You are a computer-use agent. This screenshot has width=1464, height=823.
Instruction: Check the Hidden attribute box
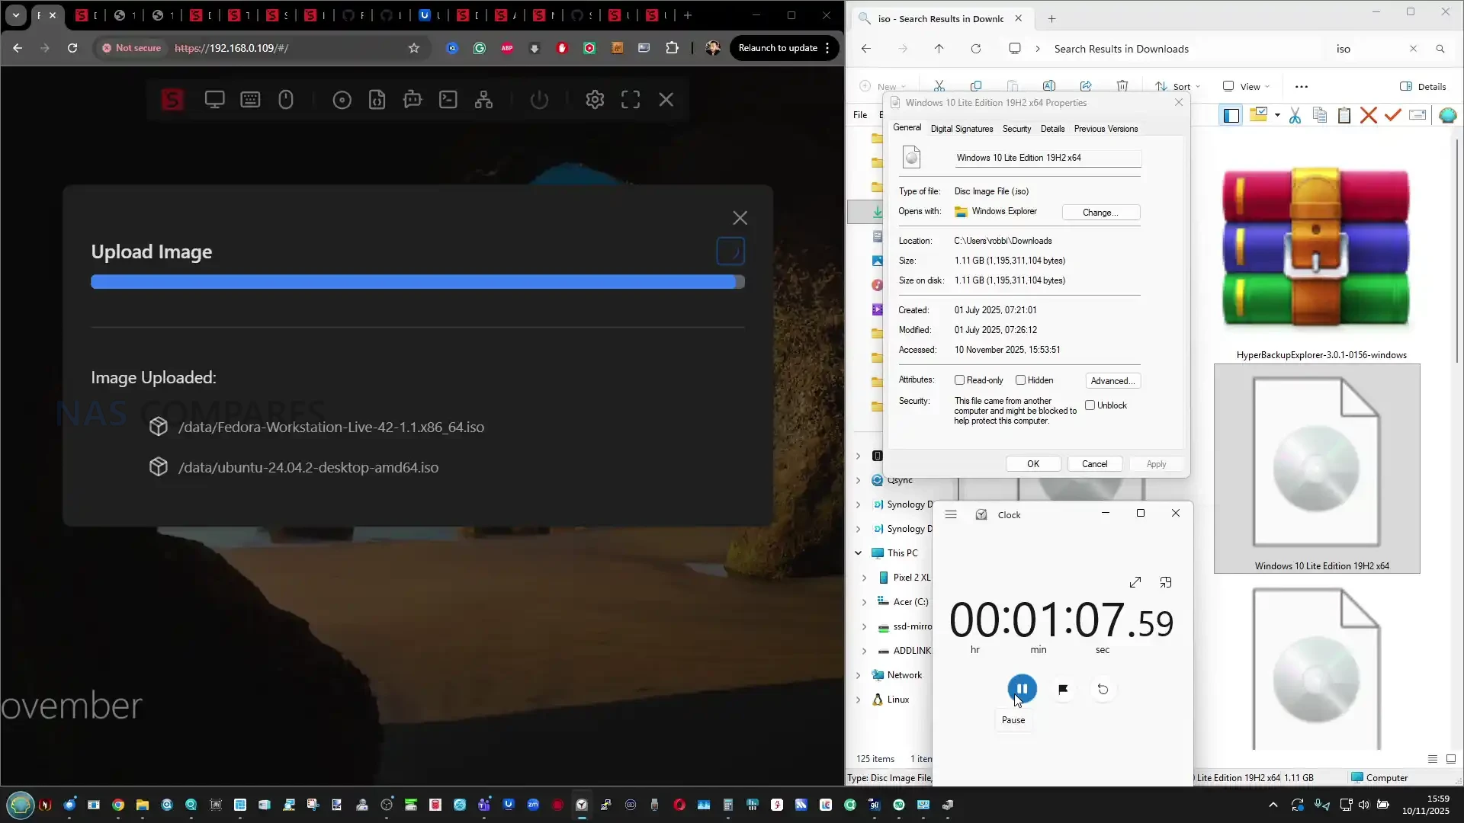point(1020,380)
